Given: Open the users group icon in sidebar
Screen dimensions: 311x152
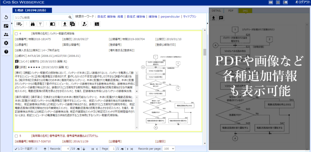Looking at the screenshot, I should click(6, 34).
